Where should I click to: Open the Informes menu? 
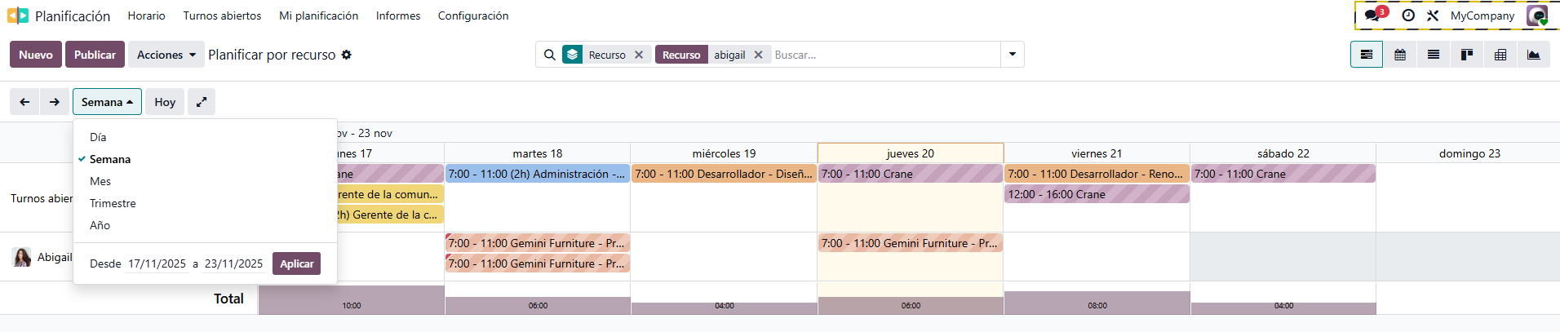pyautogui.click(x=398, y=15)
